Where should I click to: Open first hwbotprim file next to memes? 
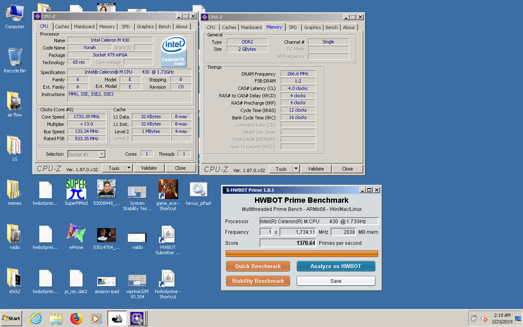45,193
